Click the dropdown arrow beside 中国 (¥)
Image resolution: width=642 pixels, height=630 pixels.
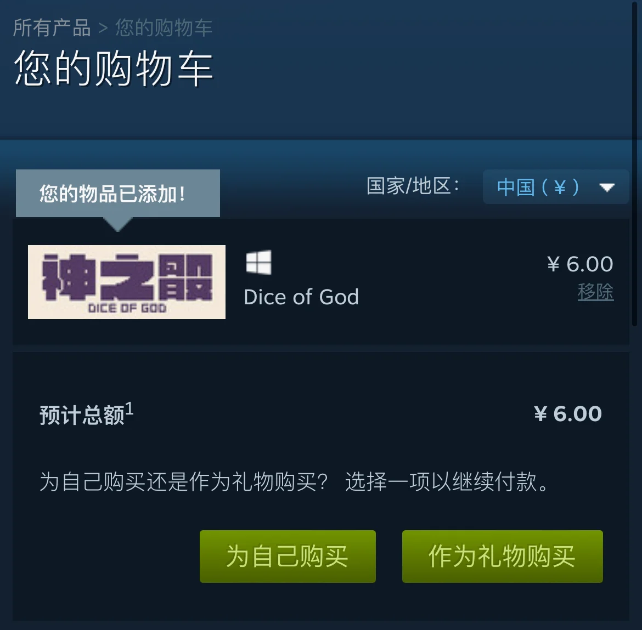click(607, 188)
